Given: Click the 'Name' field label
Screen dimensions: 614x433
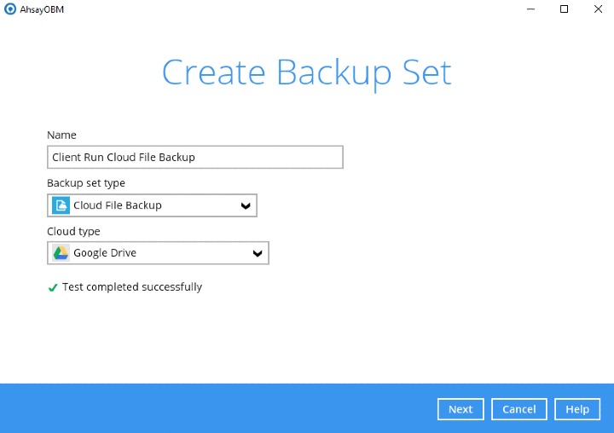Looking at the screenshot, I should pos(61,135).
